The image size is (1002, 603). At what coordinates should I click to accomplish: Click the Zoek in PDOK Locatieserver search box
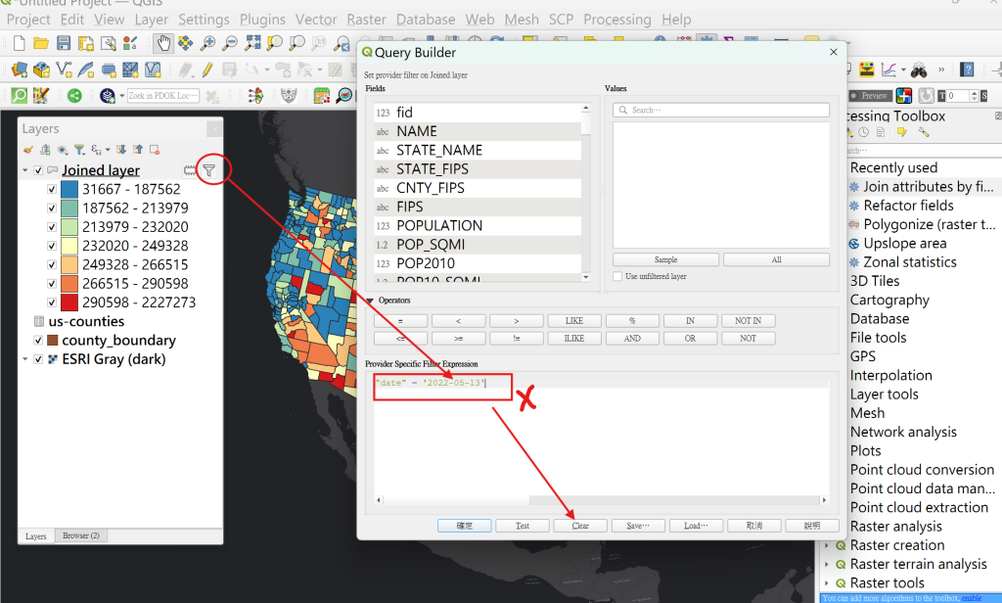coord(163,96)
